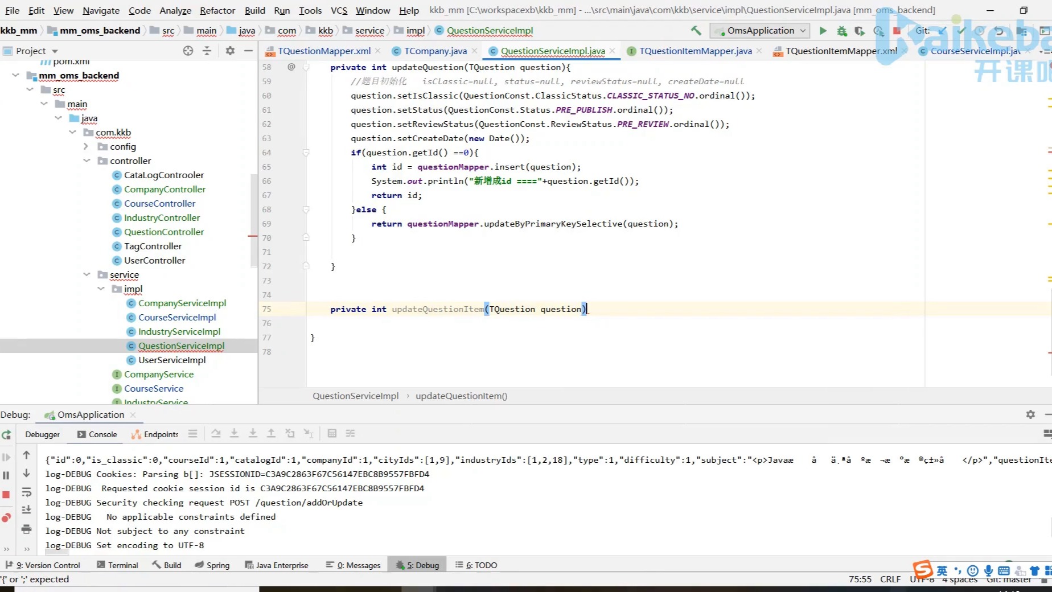This screenshot has height=592, width=1052.
Task: Select UserServiceImpl in project tree
Action: [x=172, y=360]
